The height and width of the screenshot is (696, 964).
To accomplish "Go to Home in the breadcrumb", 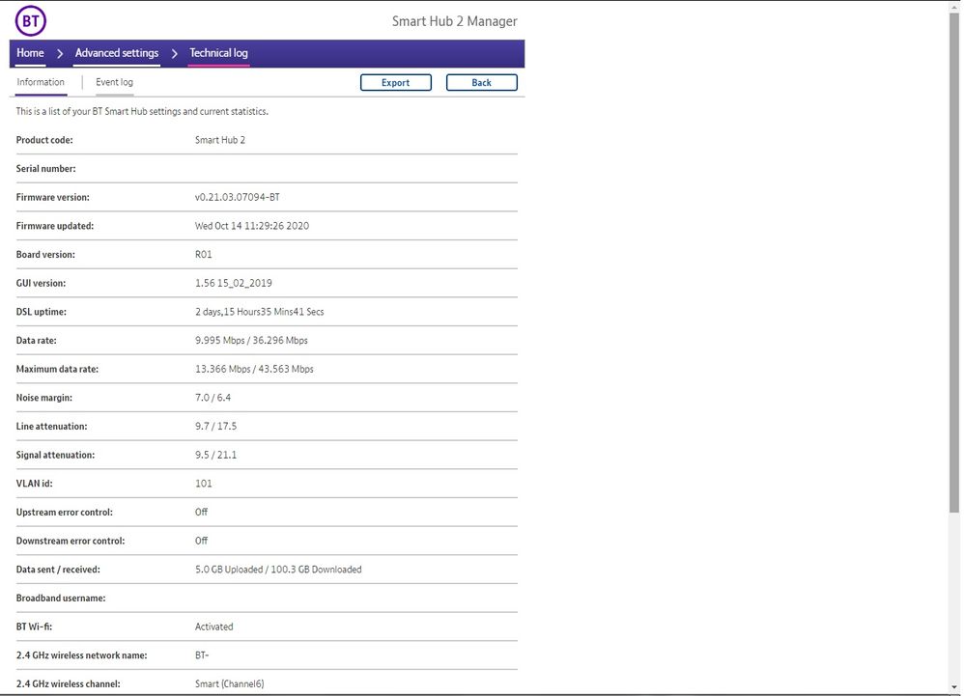I will pos(30,53).
